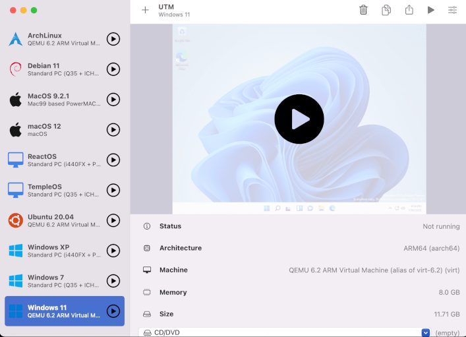The width and height of the screenshot is (466, 337).
Task: Start the MacOS 9.2.1 virtual machine
Action: pos(113,100)
